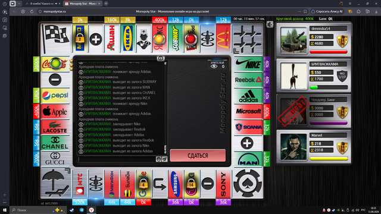
Task: Bookmark this page in address bar
Action: click(305, 11)
